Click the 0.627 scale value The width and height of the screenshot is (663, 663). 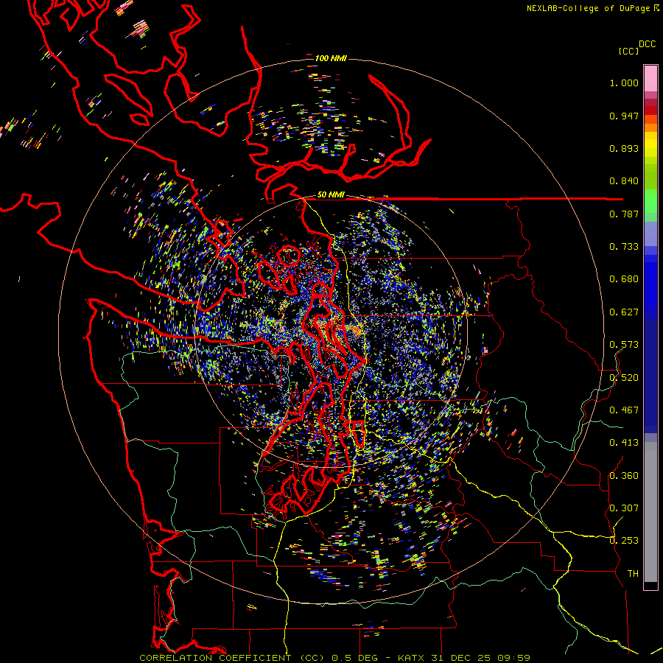click(624, 312)
